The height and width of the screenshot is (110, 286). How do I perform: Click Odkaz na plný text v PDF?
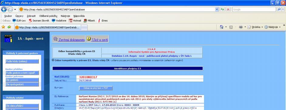pyautogui.click(x=96, y=88)
